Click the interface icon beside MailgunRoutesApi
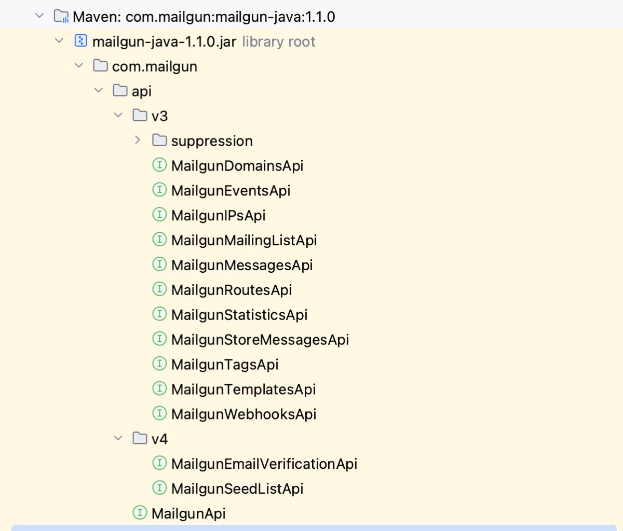Viewport: 623px width, 531px height. [159, 289]
